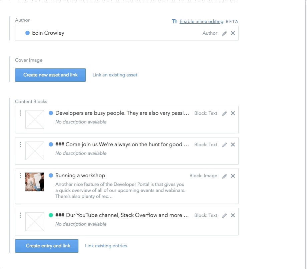This screenshot has height=269, width=307.
Task: Open Link an existing asset
Action: click(115, 75)
